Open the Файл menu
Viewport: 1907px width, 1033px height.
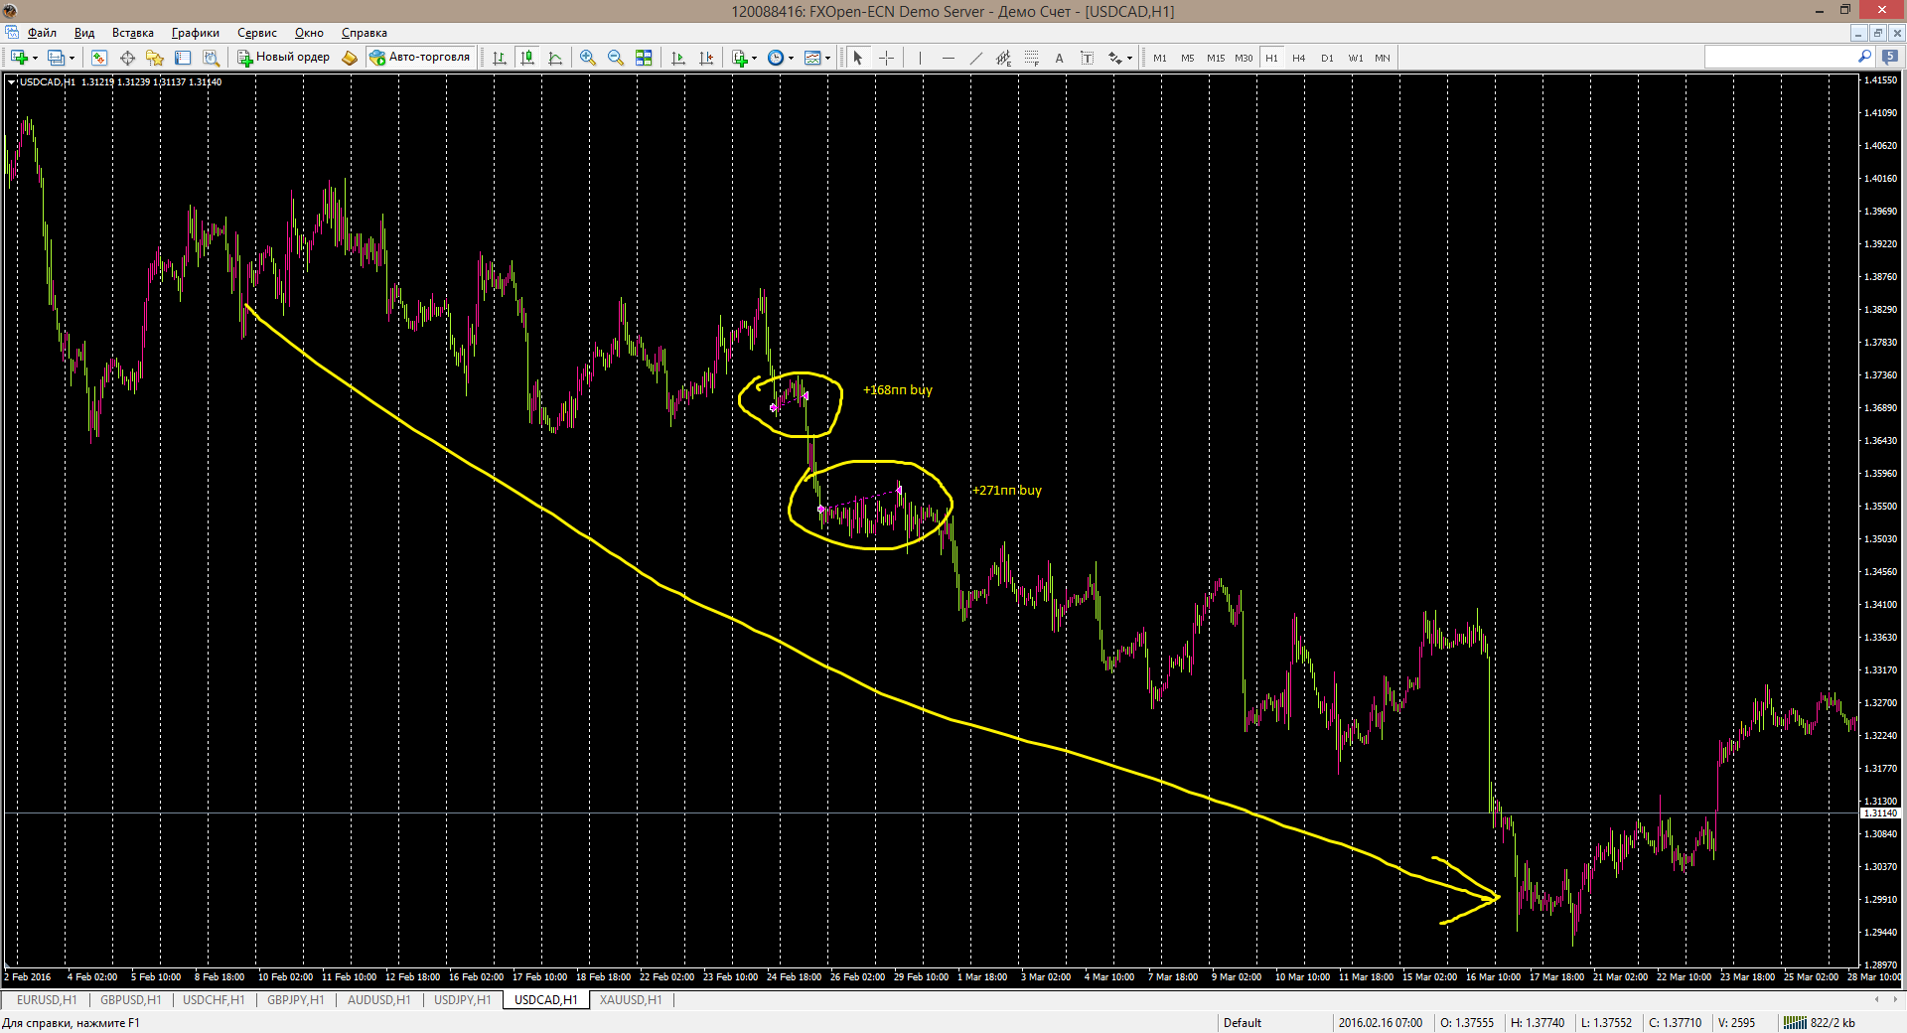point(42,33)
